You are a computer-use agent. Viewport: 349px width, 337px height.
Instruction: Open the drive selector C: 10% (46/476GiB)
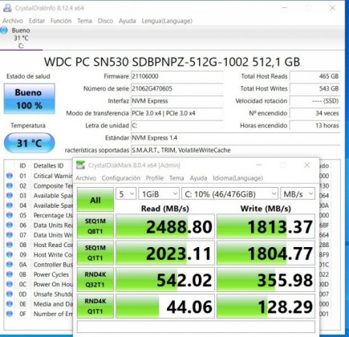click(229, 194)
